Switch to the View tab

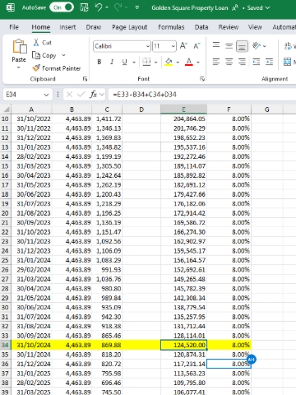[x=255, y=27]
